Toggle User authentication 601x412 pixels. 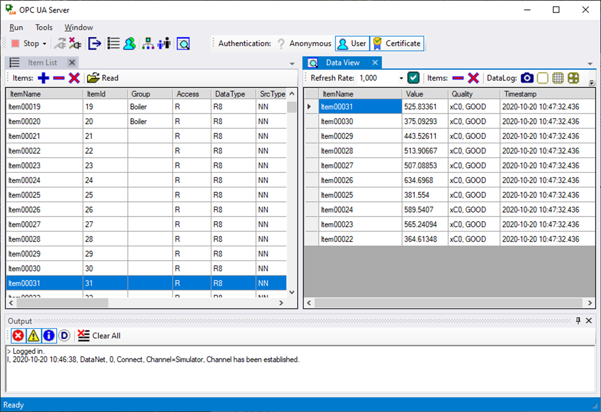tap(352, 43)
